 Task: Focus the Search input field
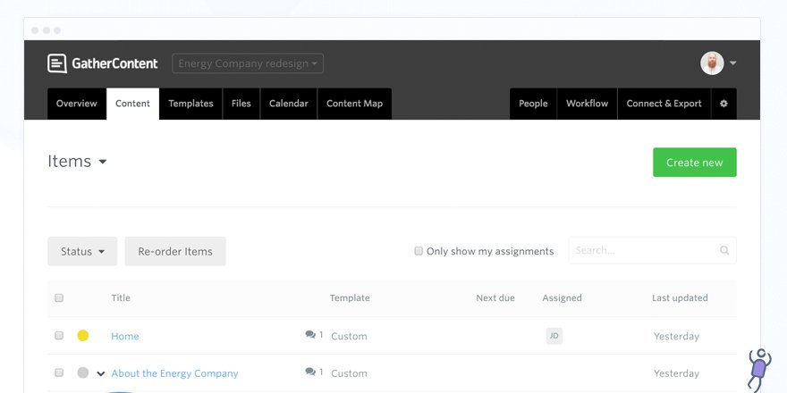pos(644,251)
